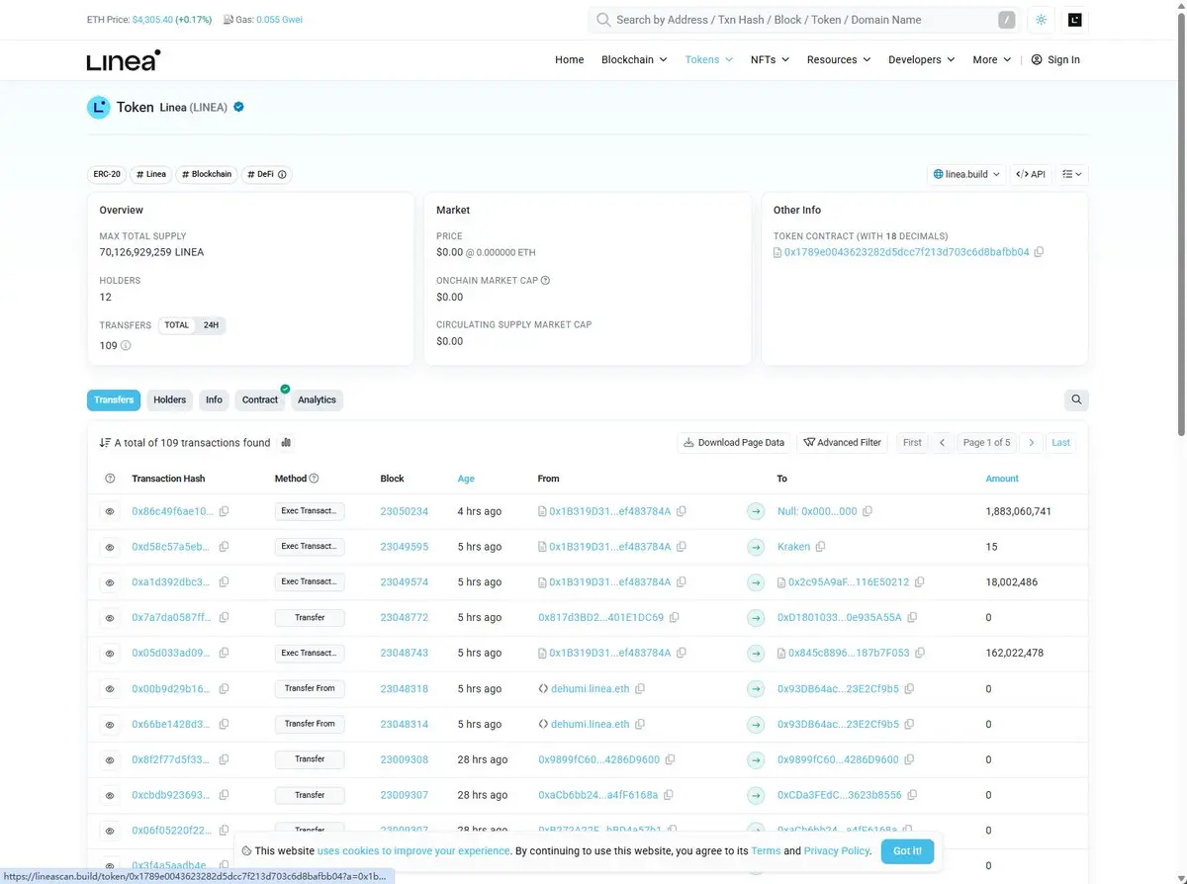The height and width of the screenshot is (884, 1187).
Task: View details eye for 0x66be1428d3 row
Action: 110,725
